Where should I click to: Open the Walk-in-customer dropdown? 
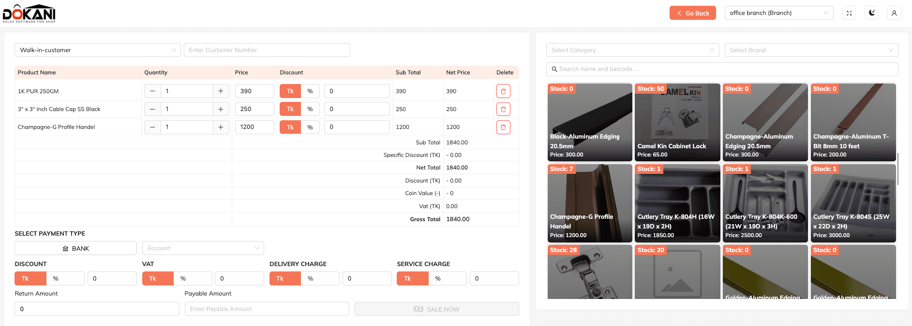click(98, 50)
